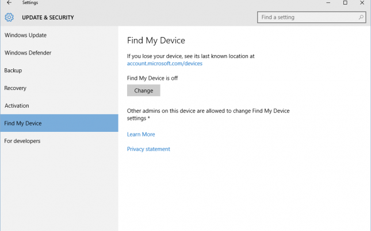This screenshot has width=371, height=231.
Task: Click the Settings window title bar text
Action: [x=30, y=3]
